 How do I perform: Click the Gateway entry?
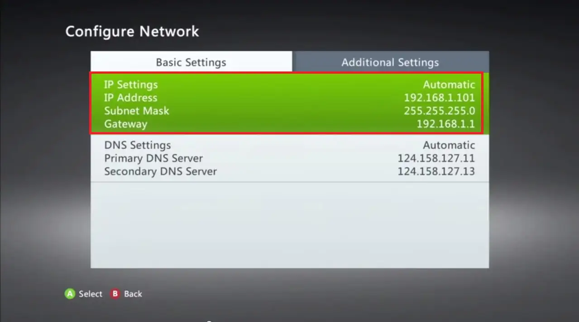coord(125,124)
